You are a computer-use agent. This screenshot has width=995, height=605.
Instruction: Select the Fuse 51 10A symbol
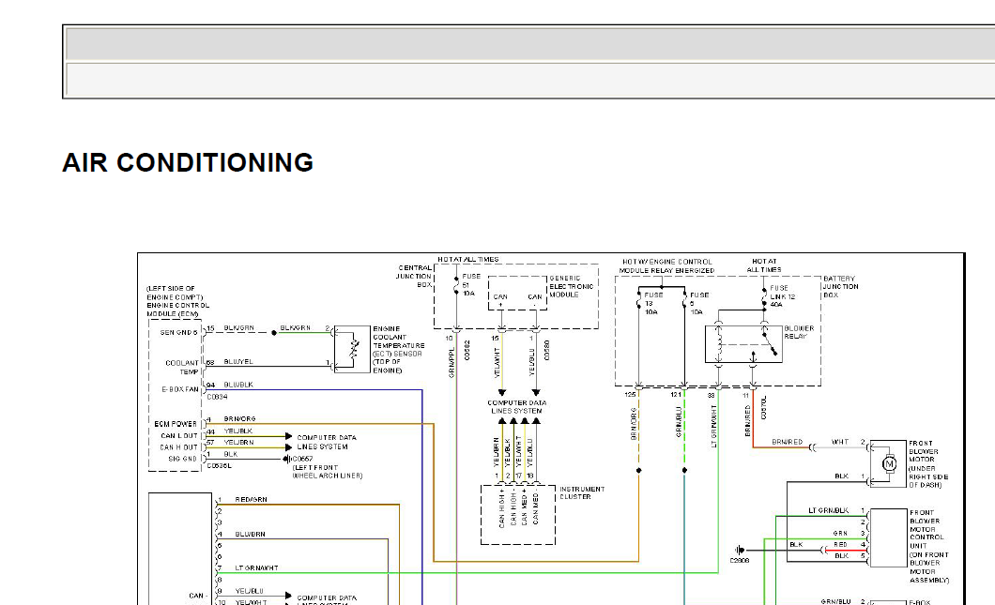456,285
